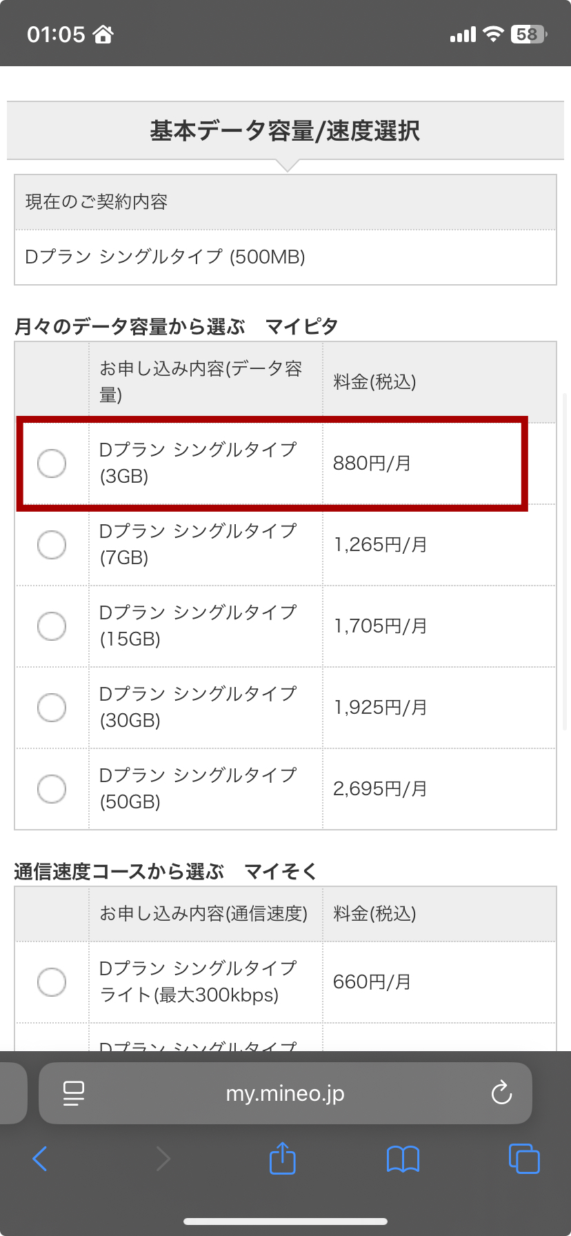Choose the 30GB plan radio button
This screenshot has height=1236, width=571.
point(52,708)
